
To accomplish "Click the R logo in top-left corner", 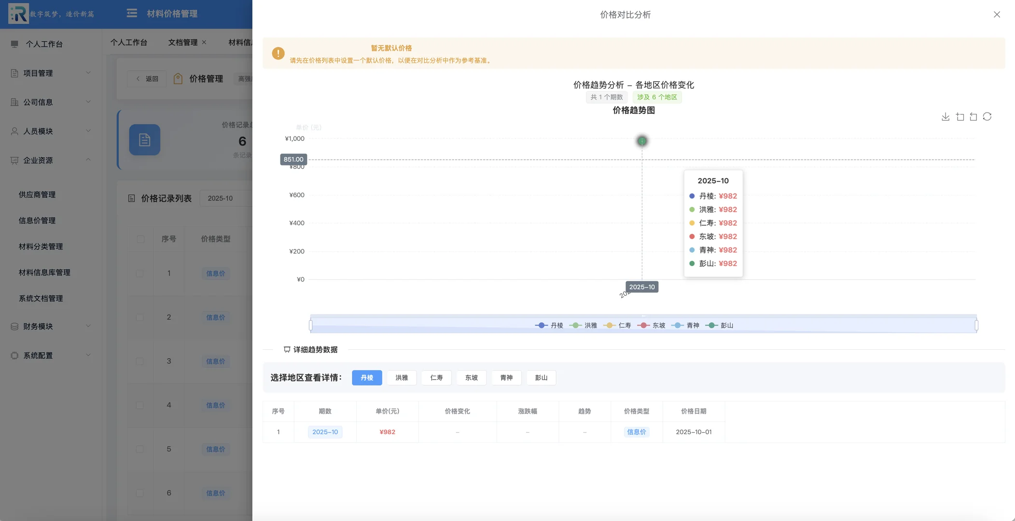I will click(x=17, y=13).
